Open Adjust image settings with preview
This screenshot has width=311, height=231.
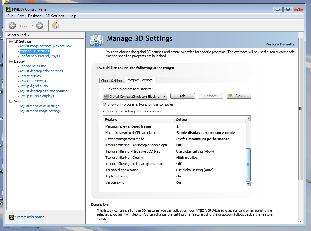pos(45,46)
